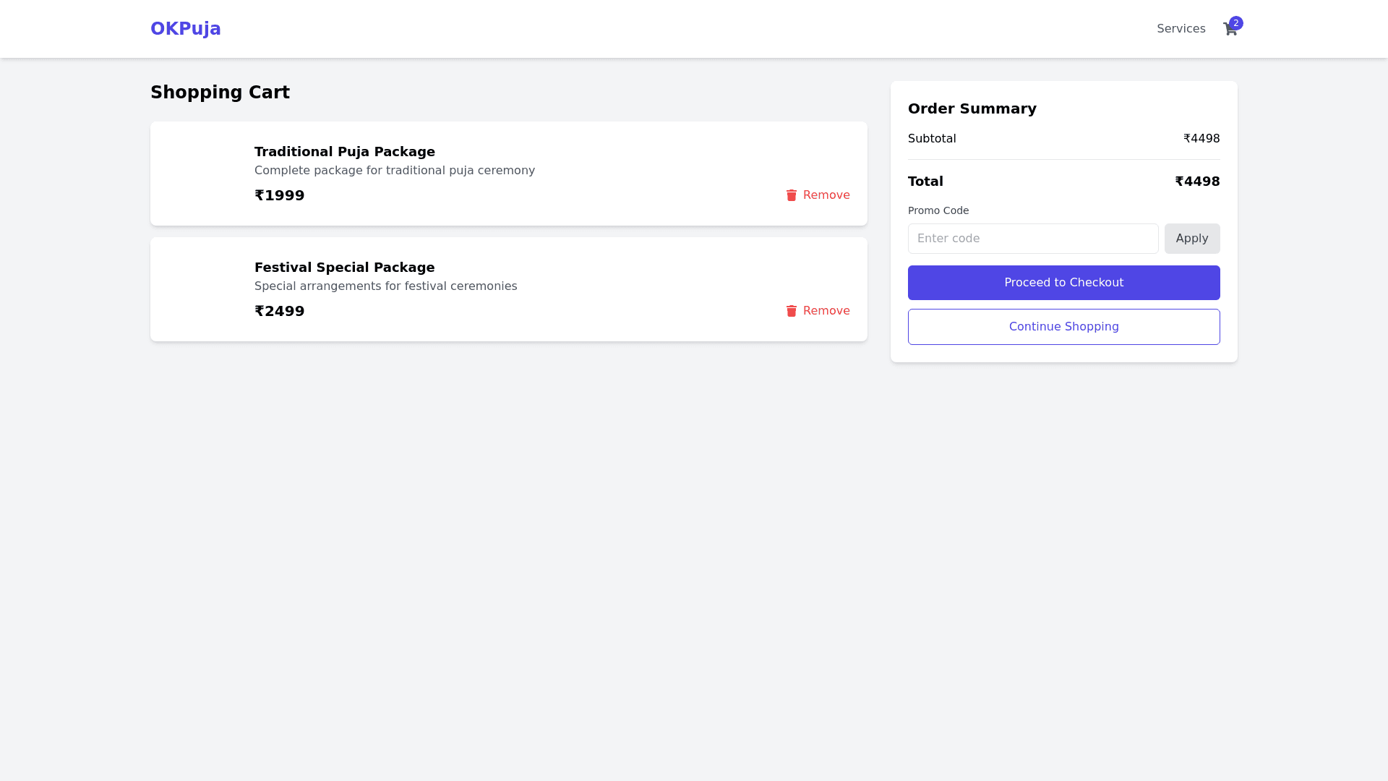Screen dimensions: 1388x781
Task: Click trash icon for Traditional Puja Package
Action: [x=791, y=195]
